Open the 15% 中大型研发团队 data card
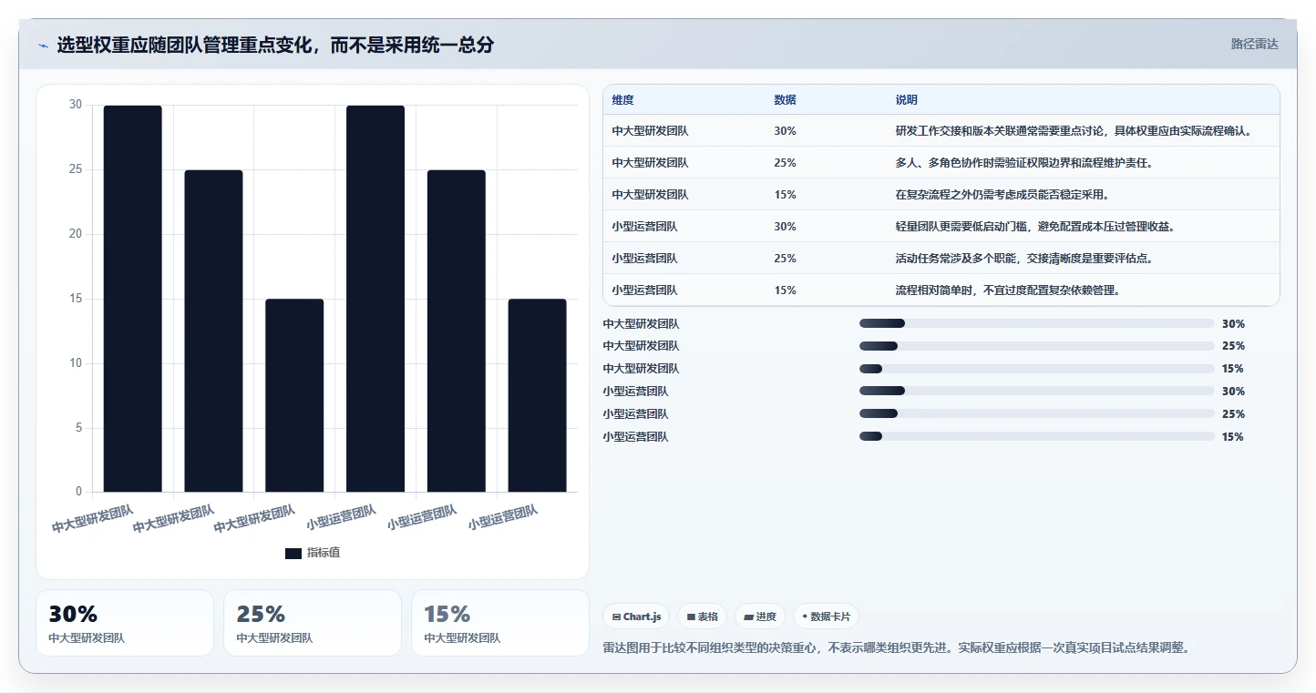The height and width of the screenshot is (693, 1316). pos(500,623)
